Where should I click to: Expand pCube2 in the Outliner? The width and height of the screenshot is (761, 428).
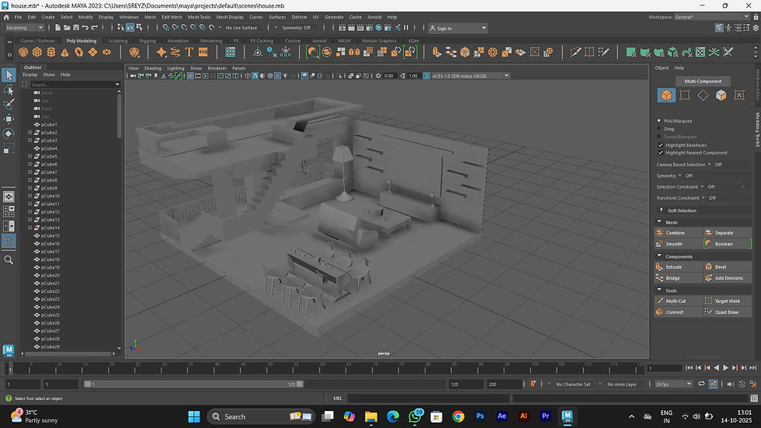click(x=30, y=132)
